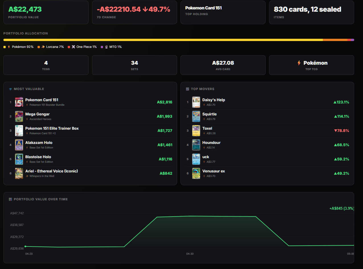Click the +A$845 (3.9%) chart change label
The image size is (363, 269).
tap(342, 208)
